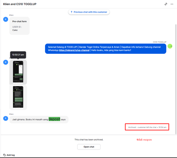Open second phone screenshot thumbnail
The width and height of the screenshot is (177, 158).
[x=18, y=98]
